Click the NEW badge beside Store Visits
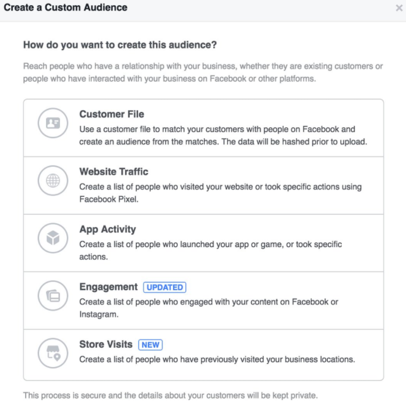Image resolution: width=406 pixels, height=416 pixels. tap(150, 345)
